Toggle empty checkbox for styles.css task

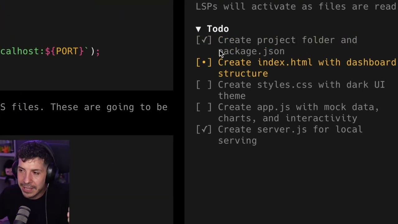[204, 85]
